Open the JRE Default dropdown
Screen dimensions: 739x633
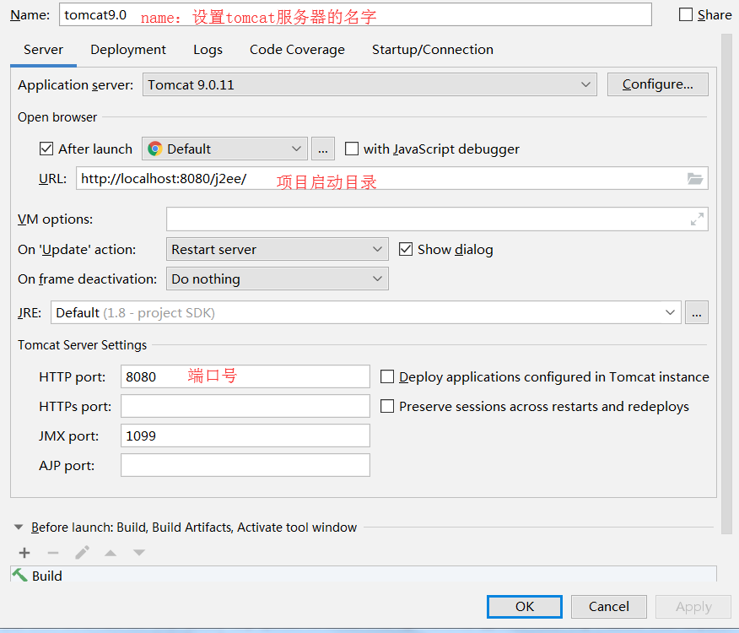click(366, 313)
